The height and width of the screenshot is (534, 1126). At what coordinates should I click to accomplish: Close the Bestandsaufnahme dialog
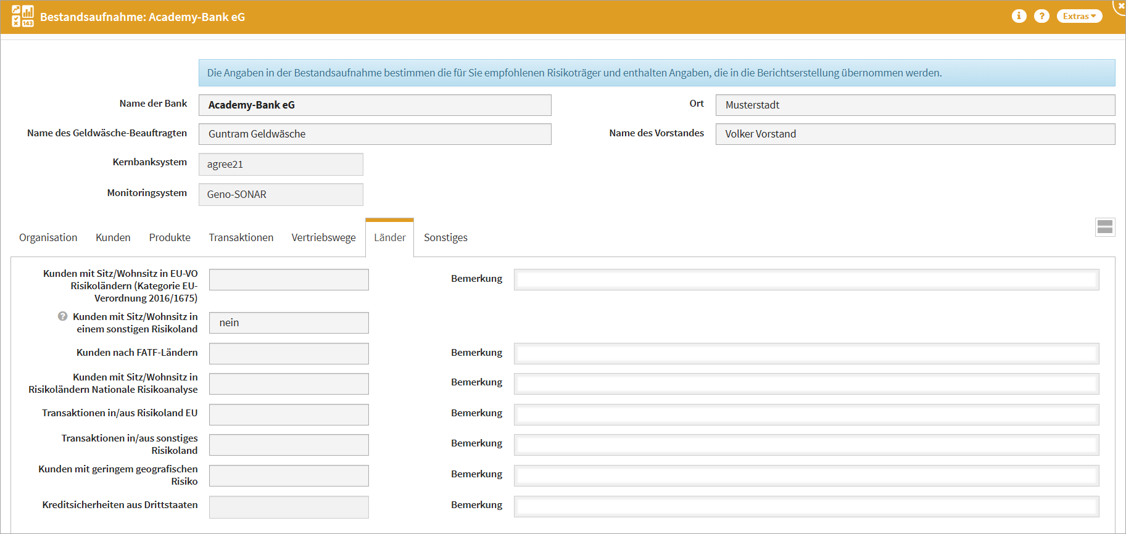point(1120,6)
